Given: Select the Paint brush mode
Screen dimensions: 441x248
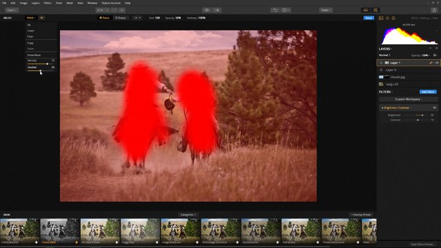Looking at the screenshot, I should (x=105, y=18).
